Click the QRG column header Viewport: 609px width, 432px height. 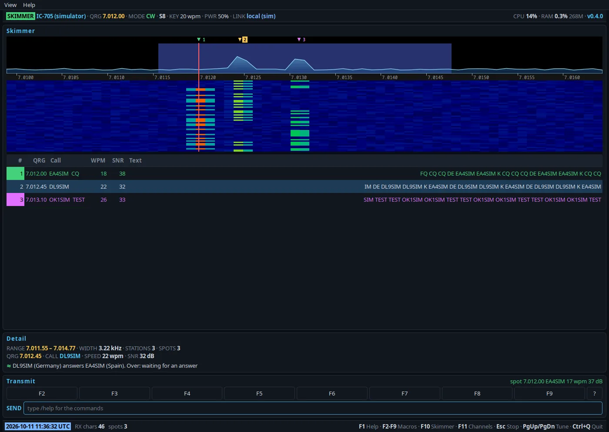(x=39, y=160)
